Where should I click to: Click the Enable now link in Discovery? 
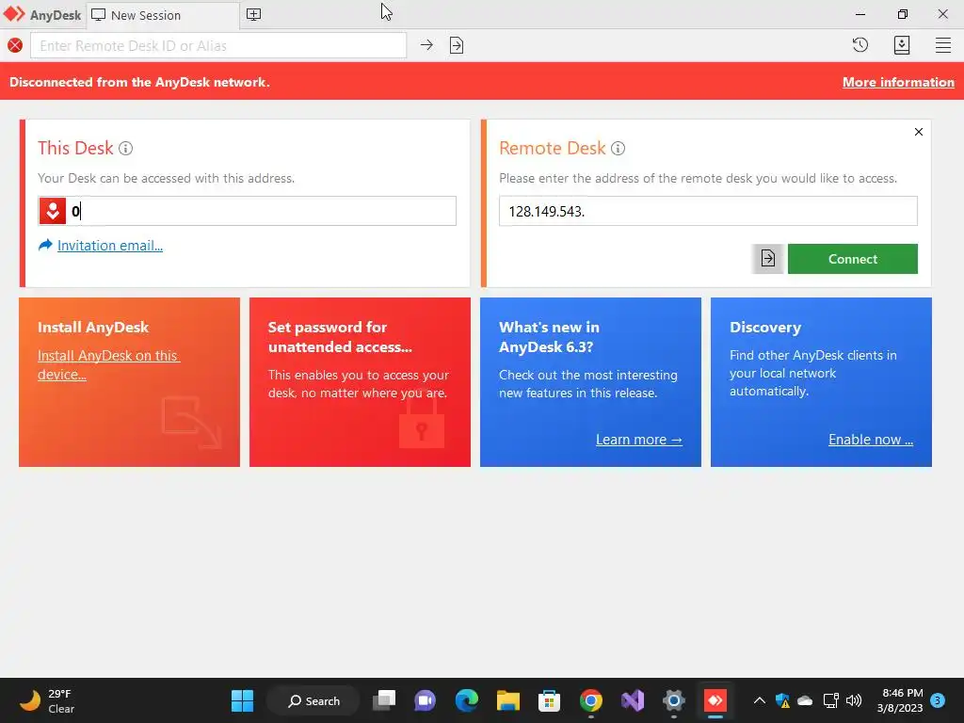[871, 440]
